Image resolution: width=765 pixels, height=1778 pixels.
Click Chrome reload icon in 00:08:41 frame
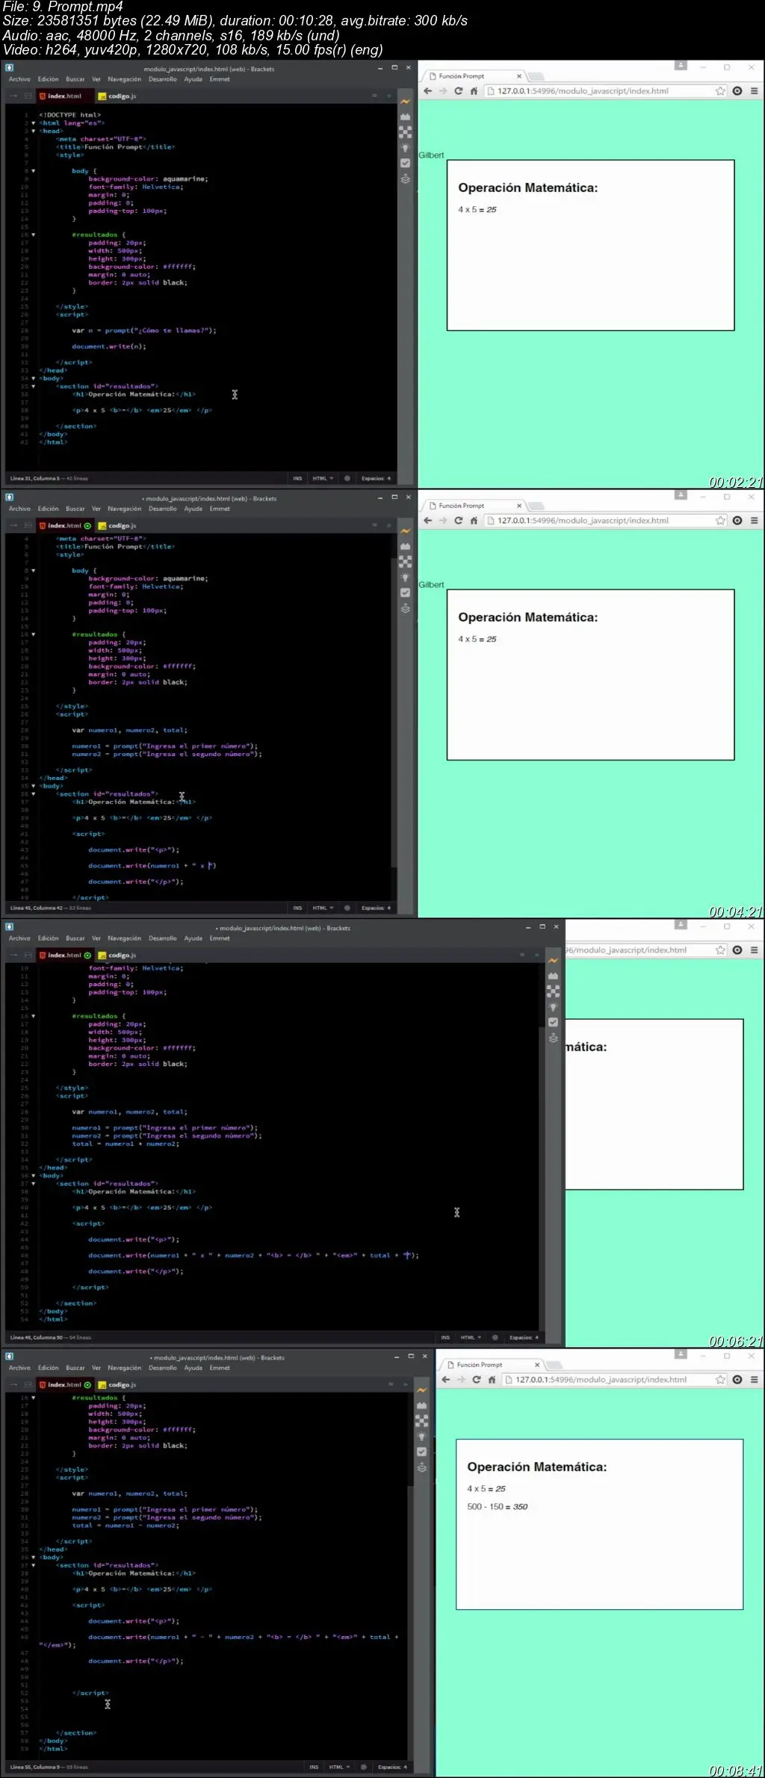[x=477, y=1380]
